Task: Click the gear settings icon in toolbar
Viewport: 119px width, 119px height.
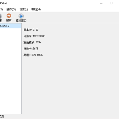Action: click(x=1, y=16)
